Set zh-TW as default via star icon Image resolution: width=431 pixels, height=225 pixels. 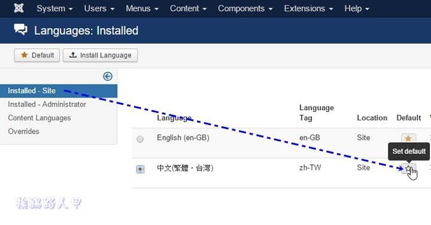[408, 168]
